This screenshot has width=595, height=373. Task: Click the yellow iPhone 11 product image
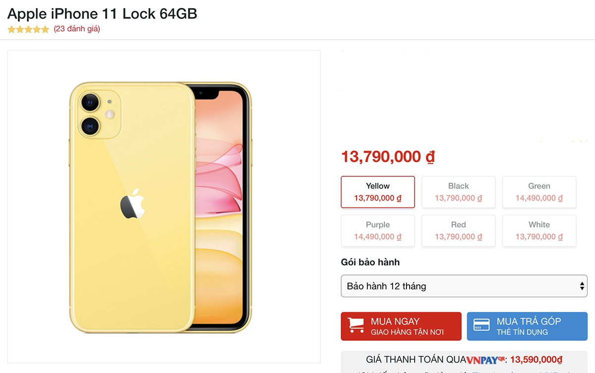pyautogui.click(x=160, y=207)
